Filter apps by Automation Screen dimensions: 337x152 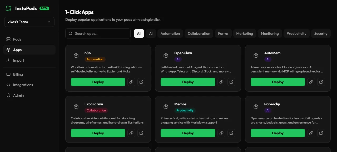click(x=170, y=33)
